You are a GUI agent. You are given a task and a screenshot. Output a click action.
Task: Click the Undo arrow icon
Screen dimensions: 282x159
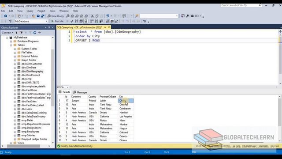108,16
